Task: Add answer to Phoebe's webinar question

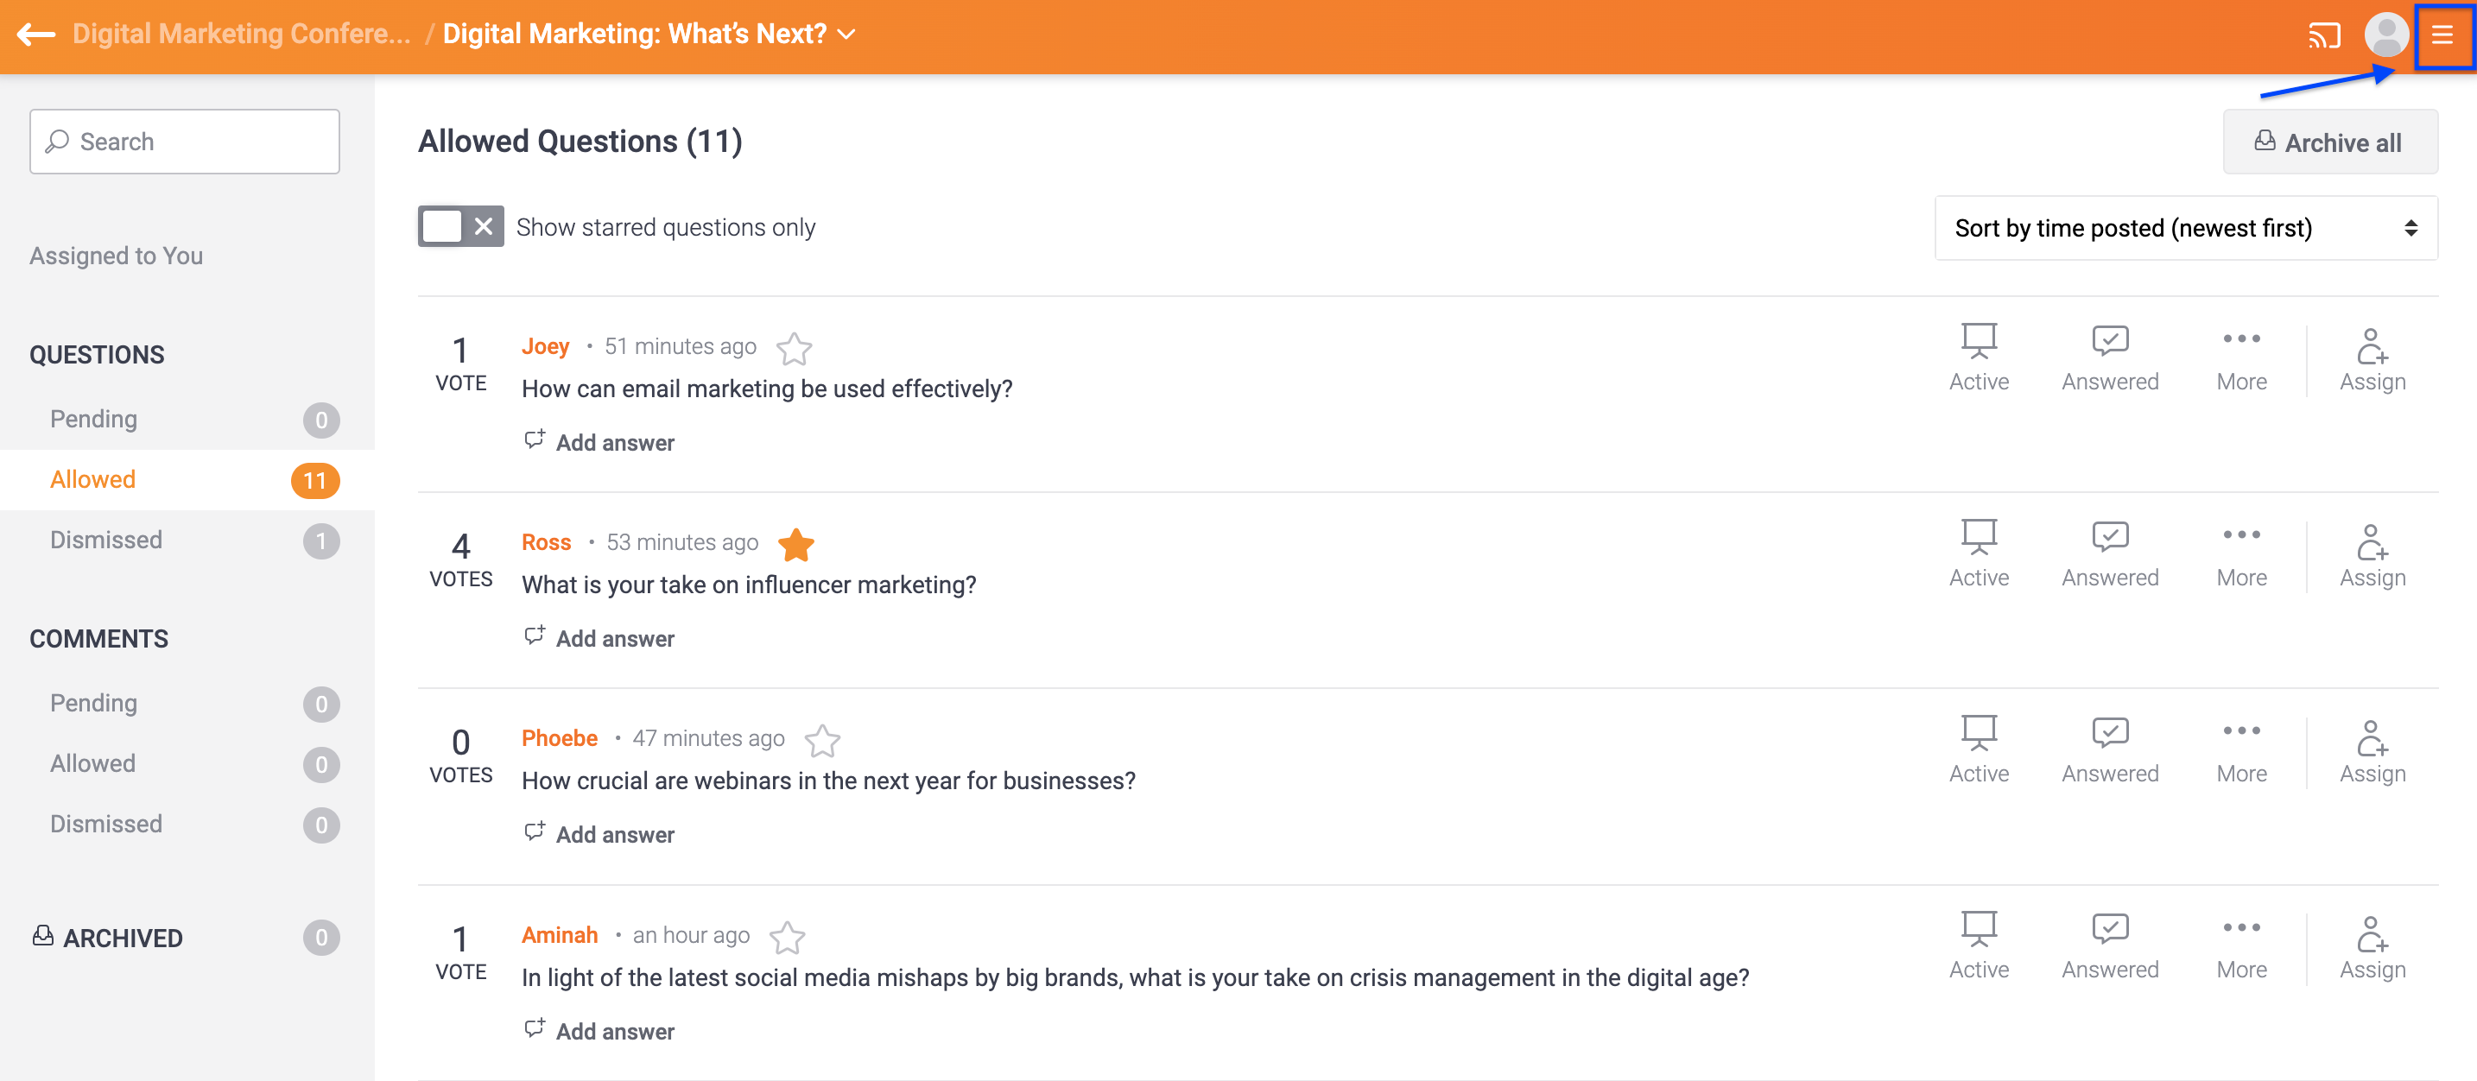Action: [599, 834]
